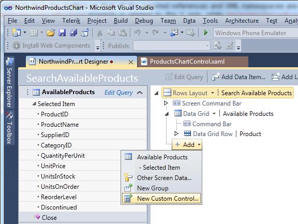Image resolution: width=298 pixels, height=224 pixels.
Task: Click the New Project toolbar icon
Action: coord(17,33)
